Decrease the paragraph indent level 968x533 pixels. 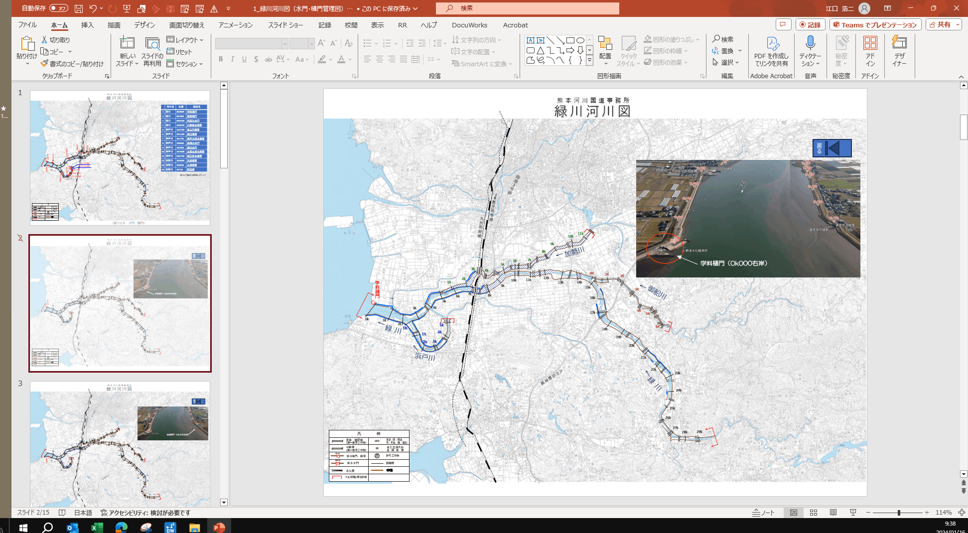tap(410, 43)
